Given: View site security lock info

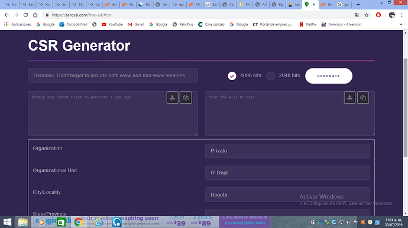Looking at the screenshot, I should point(47,15).
